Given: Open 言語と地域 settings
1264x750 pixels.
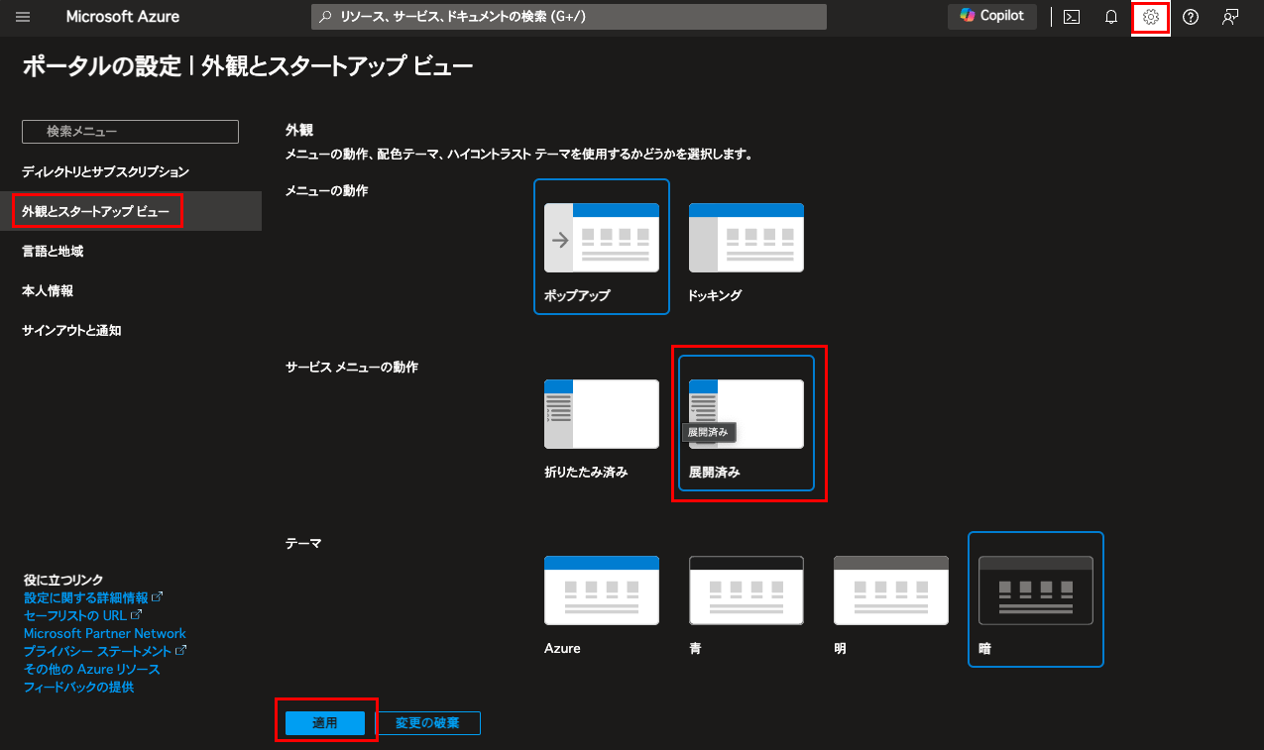Looking at the screenshot, I should (52, 251).
